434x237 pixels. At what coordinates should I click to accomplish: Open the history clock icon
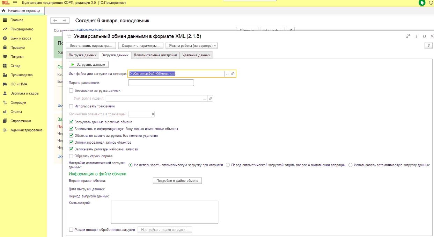431,3
